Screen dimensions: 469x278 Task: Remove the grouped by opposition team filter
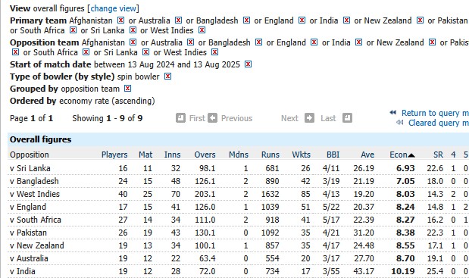[x=128, y=89]
